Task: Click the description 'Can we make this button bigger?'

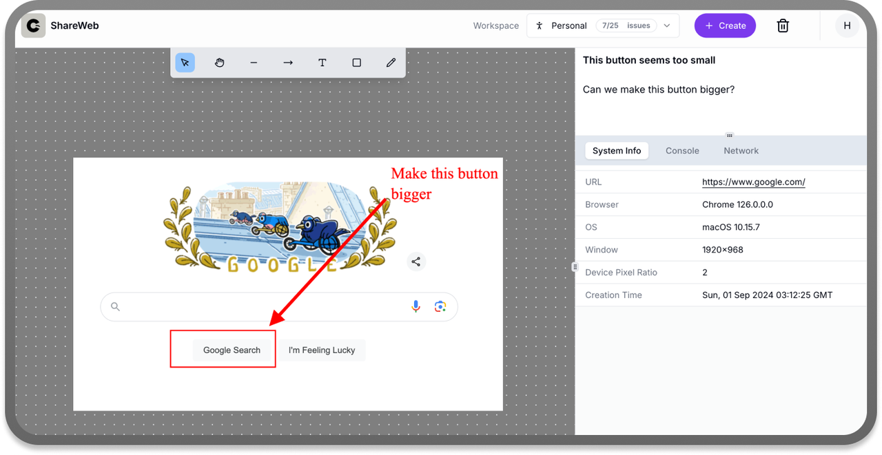Action: (x=659, y=89)
